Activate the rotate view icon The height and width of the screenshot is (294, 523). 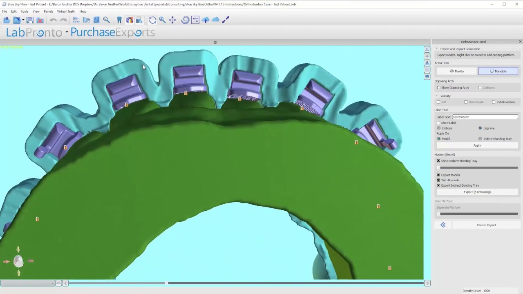click(152, 20)
